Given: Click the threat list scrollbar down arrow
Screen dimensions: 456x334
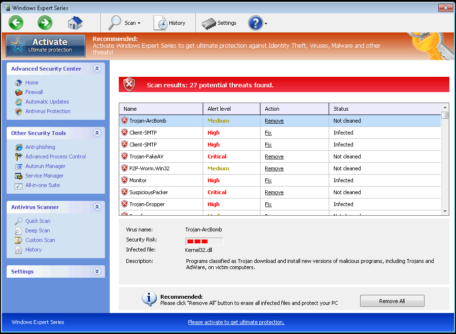Looking at the screenshot, I should [x=445, y=211].
